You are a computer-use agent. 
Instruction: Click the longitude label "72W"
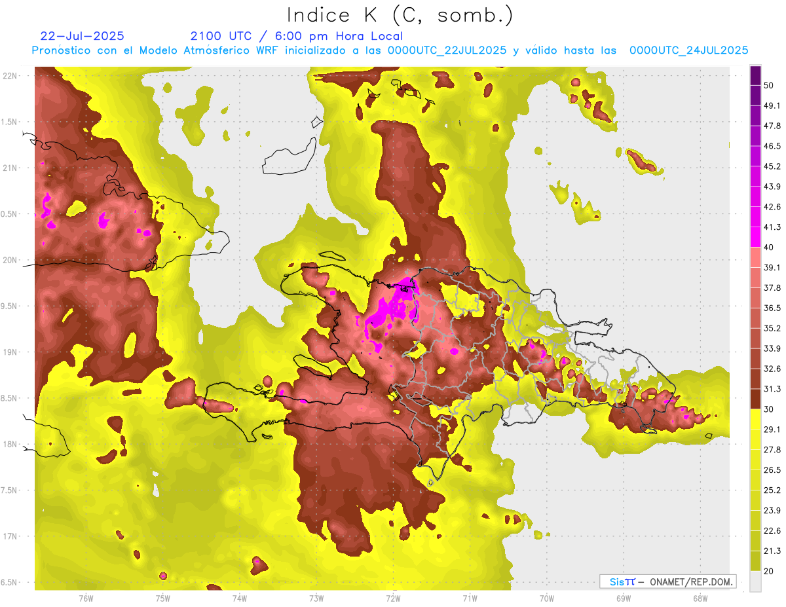pyautogui.click(x=393, y=598)
